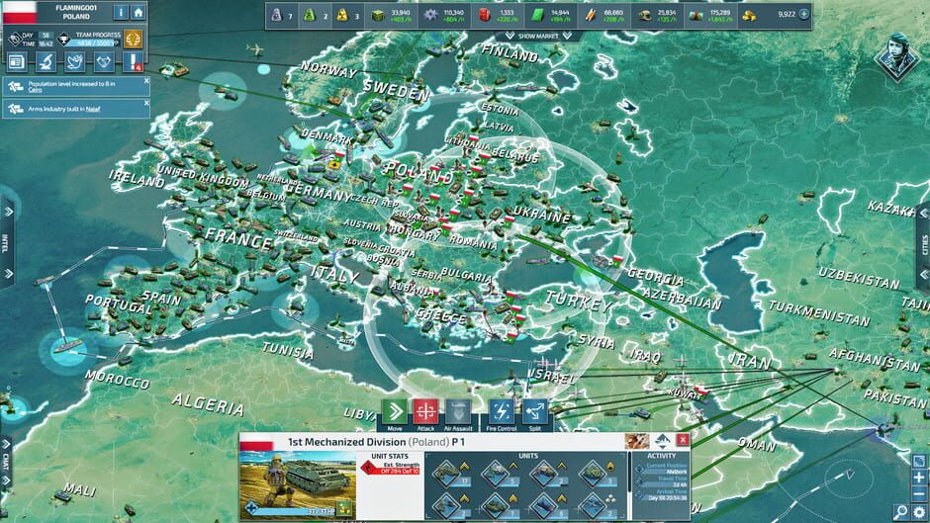930x523 pixels.
Task: Dismiss the Arms Industry built notification
Action: pyautogui.click(x=145, y=103)
